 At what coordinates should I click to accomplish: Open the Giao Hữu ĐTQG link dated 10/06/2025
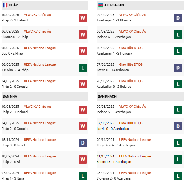[131, 48]
